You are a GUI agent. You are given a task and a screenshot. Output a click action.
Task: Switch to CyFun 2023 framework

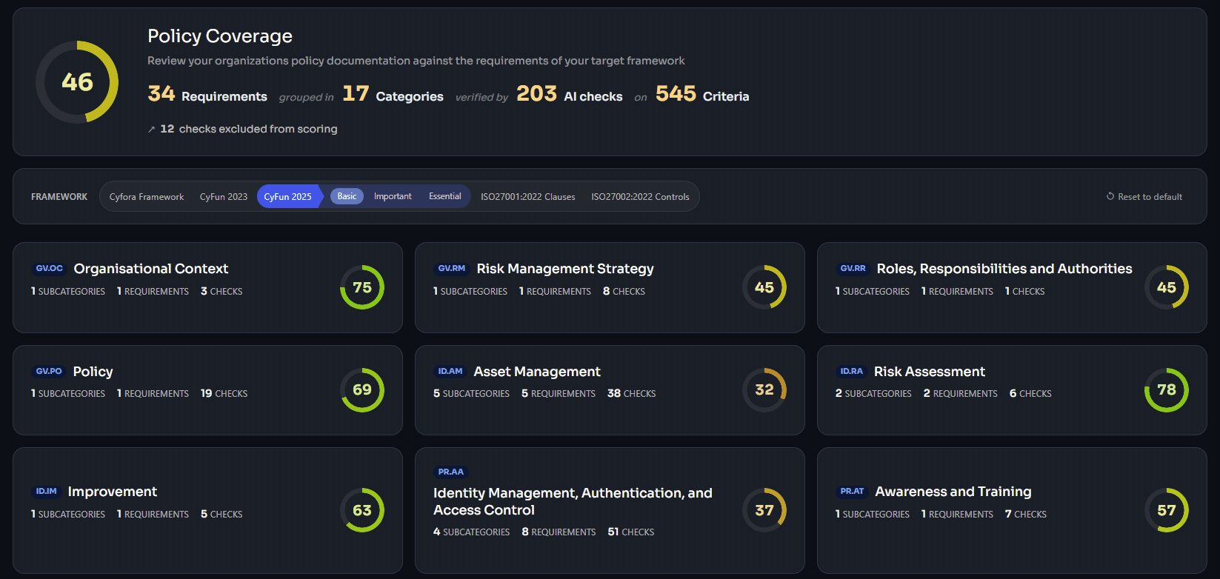[x=224, y=197]
